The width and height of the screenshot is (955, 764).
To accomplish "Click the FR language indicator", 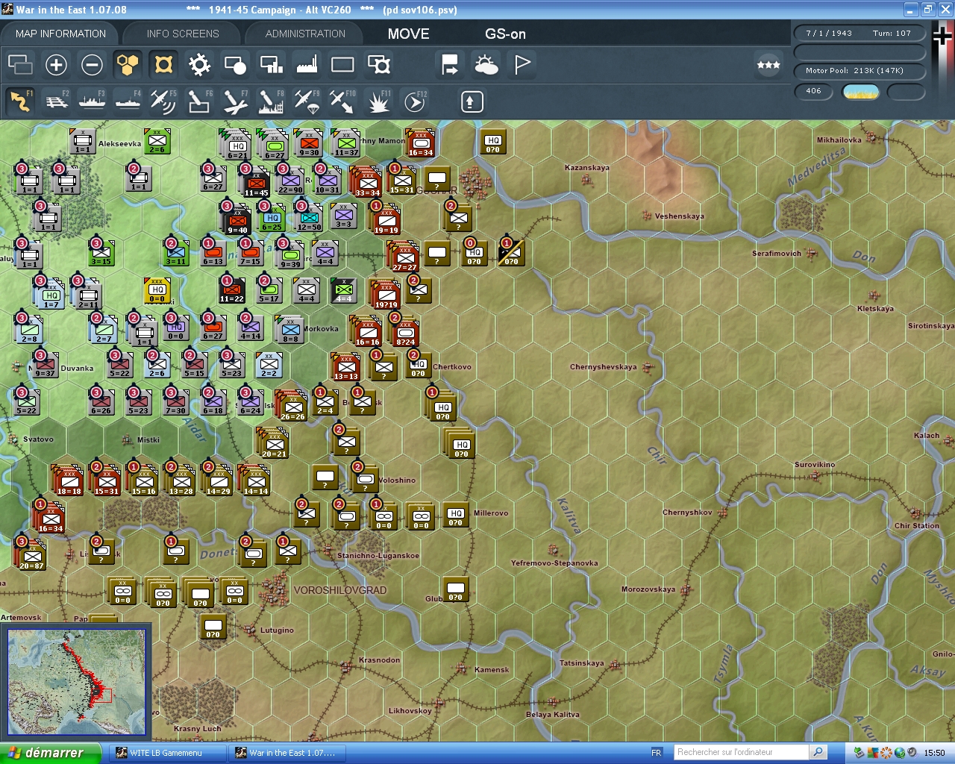I will [x=657, y=753].
